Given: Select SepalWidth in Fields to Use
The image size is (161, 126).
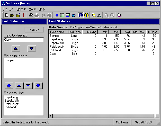Looking at the screenshot, I should 12,101.
